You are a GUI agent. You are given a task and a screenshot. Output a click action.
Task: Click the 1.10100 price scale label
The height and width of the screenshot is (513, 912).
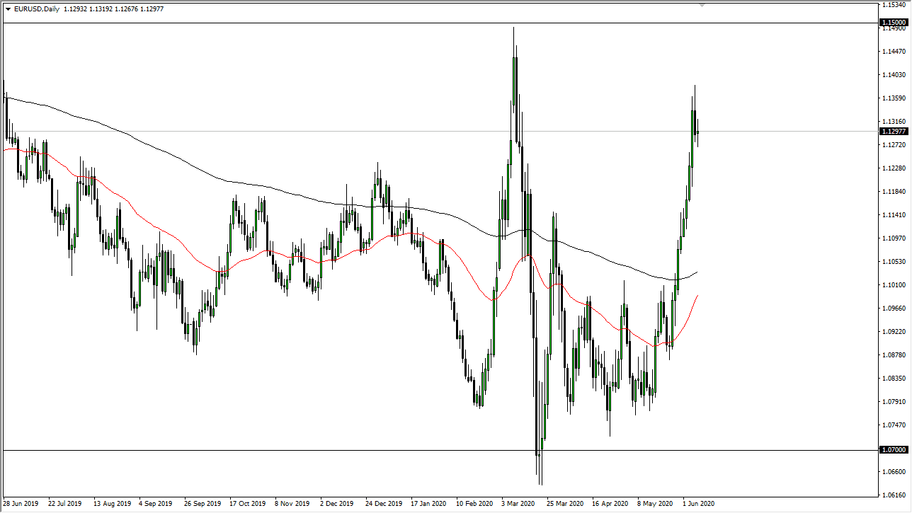pos(894,285)
